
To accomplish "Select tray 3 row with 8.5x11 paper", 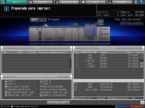I will point(109,61).
